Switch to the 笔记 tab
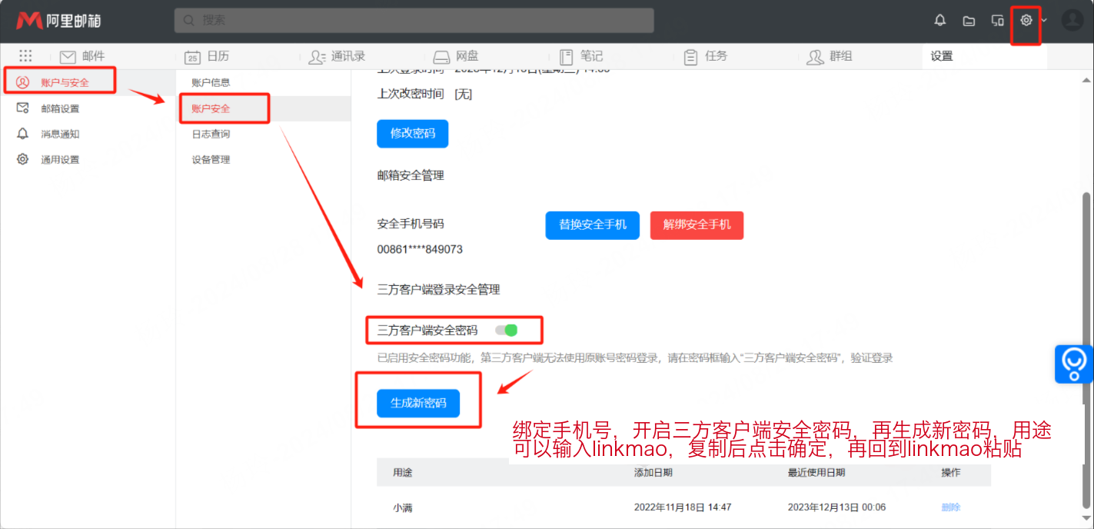1094x529 pixels. click(580, 56)
